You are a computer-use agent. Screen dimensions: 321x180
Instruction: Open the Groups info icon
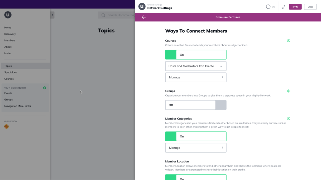pos(288,91)
